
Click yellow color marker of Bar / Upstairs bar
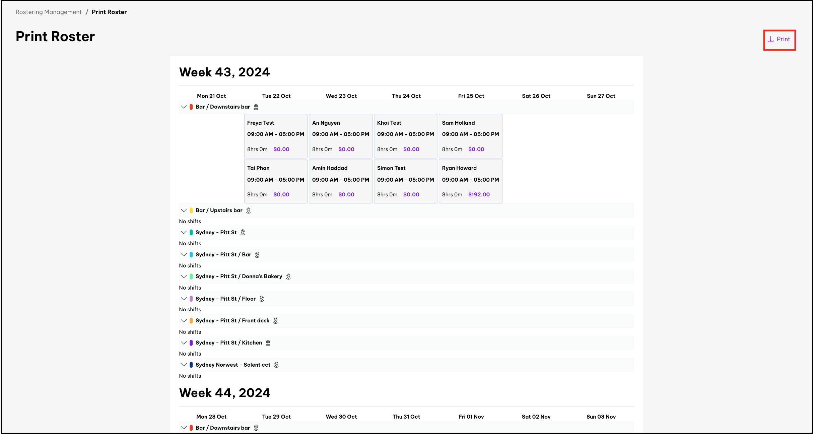coord(191,210)
